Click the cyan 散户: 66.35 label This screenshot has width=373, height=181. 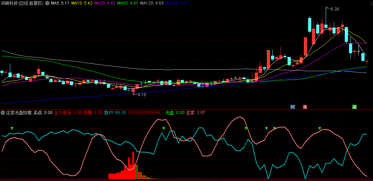tap(115, 113)
